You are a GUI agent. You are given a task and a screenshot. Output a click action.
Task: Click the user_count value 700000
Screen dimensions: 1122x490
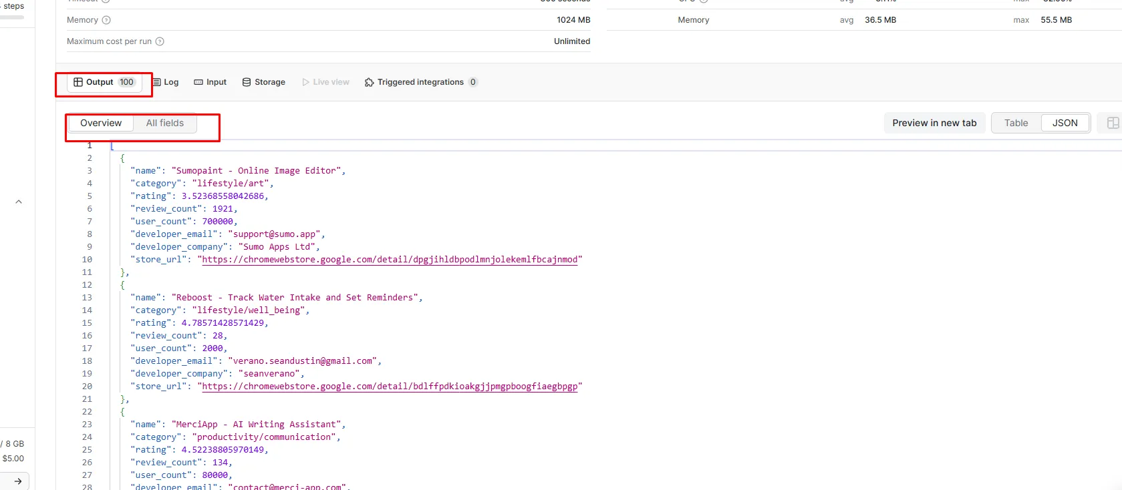coord(217,222)
